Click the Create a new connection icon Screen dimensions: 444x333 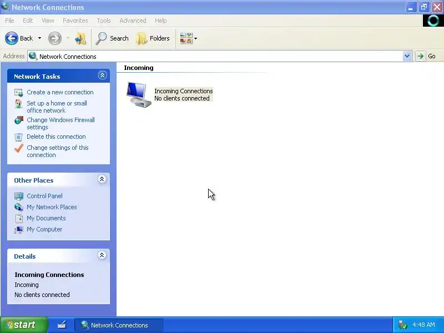pos(19,93)
